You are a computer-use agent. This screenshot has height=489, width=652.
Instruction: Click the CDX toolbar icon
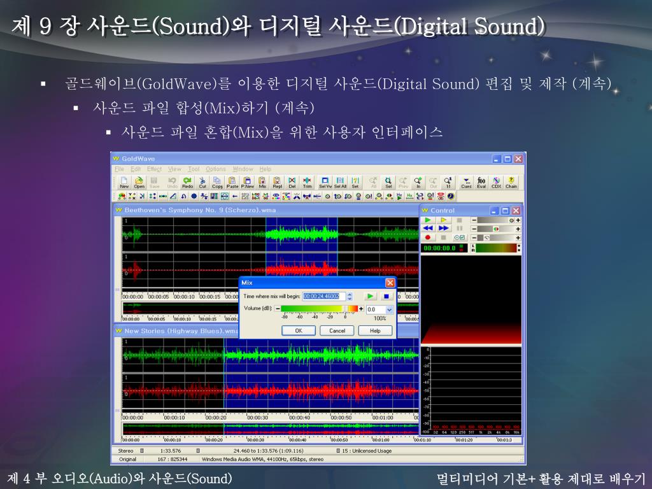pyautogui.click(x=497, y=182)
